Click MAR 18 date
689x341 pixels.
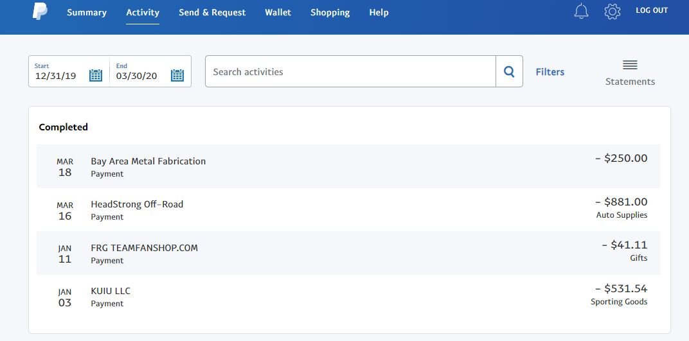tap(65, 168)
